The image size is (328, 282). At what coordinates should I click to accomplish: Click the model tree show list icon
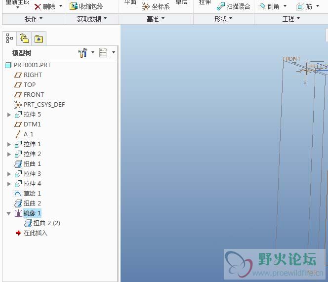(x=103, y=52)
